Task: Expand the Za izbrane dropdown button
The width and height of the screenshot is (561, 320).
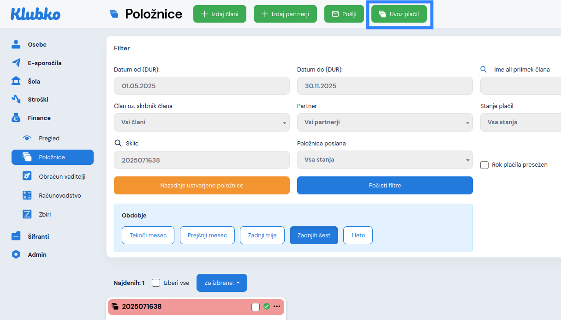Action: (221, 283)
